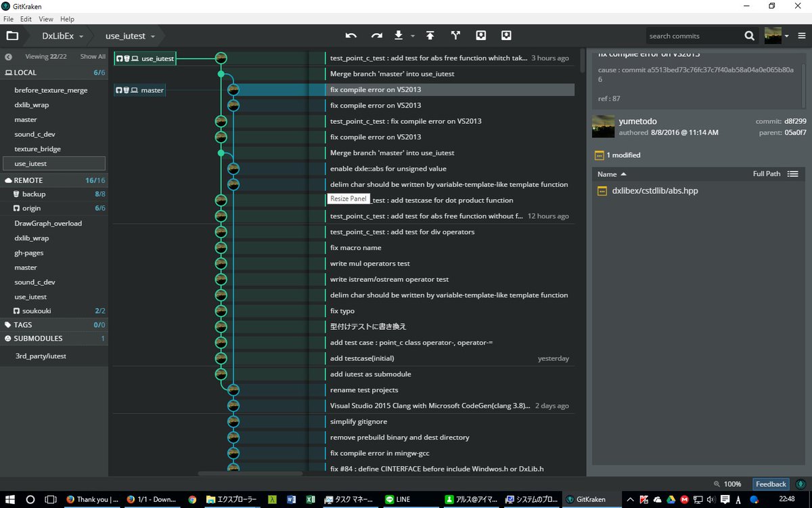
Task: Collapse the SUBMODULES section
Action: point(54,339)
